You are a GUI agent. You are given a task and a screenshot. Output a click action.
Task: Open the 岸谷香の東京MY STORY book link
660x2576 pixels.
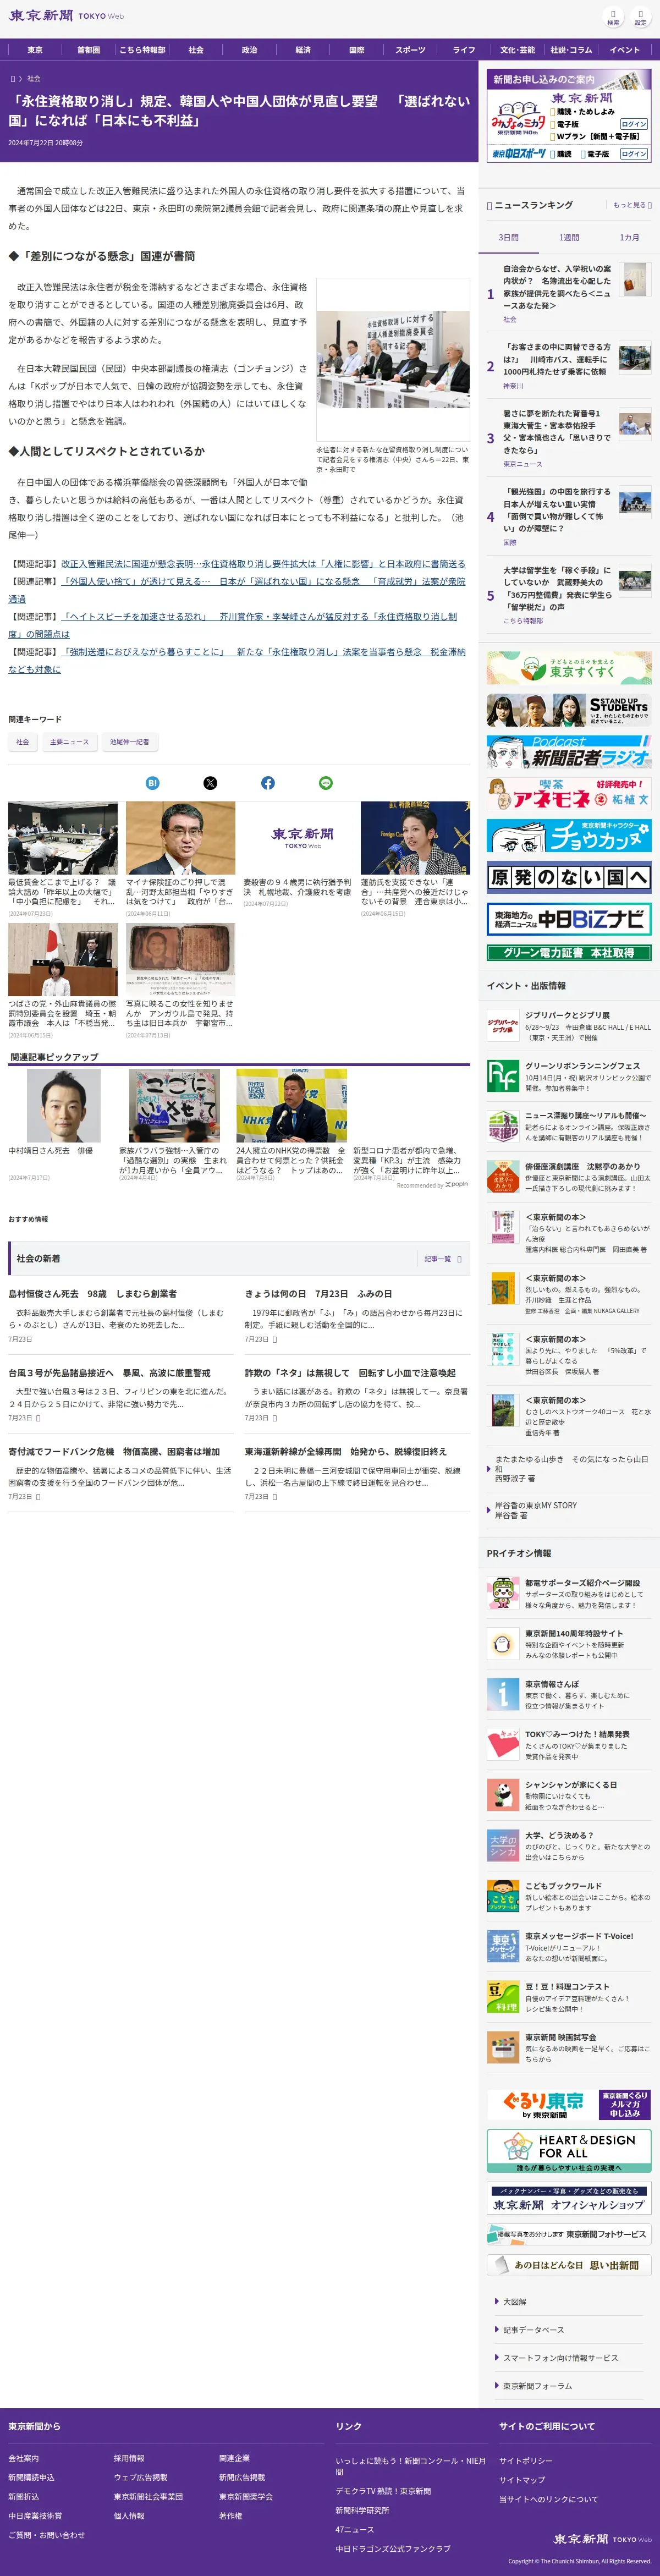[x=536, y=1510]
